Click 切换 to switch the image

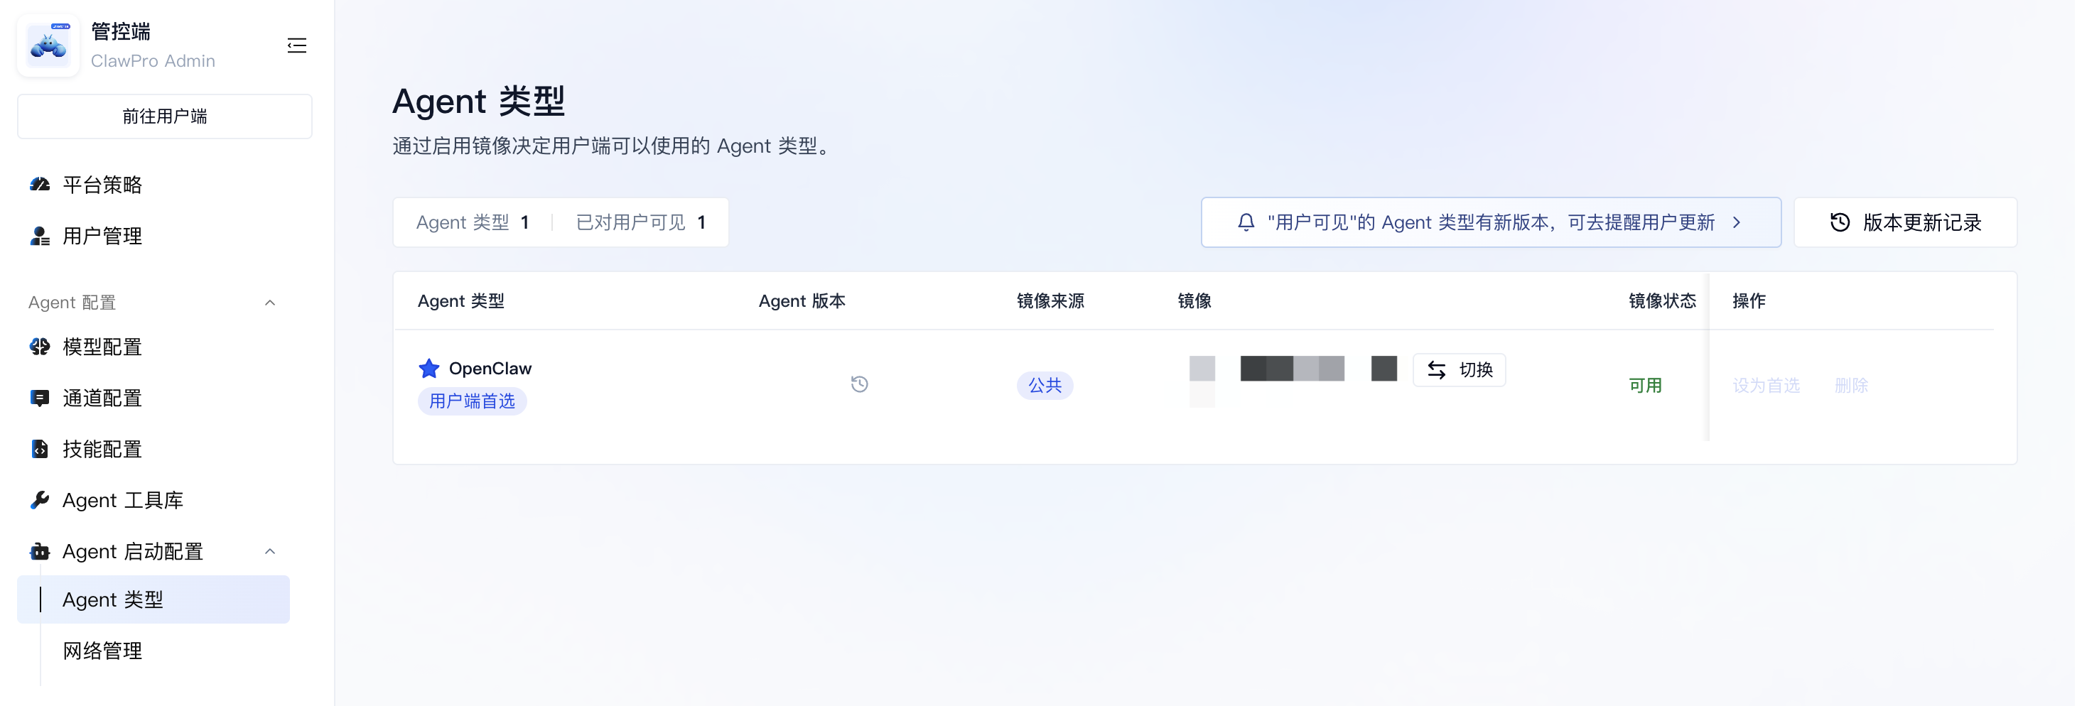pyautogui.click(x=1459, y=370)
